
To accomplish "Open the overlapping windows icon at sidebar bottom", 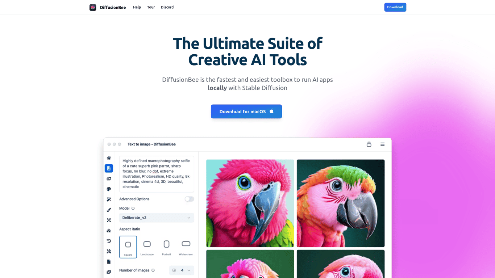I will [109, 272].
